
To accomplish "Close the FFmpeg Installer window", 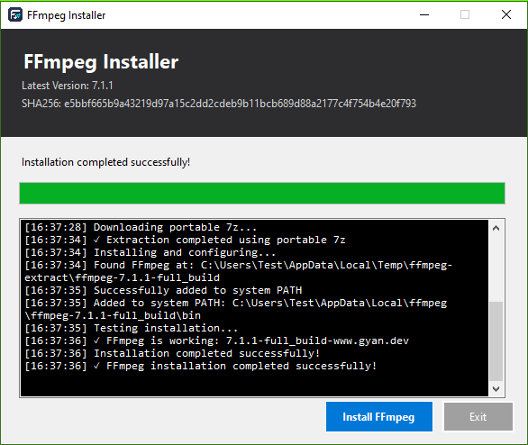I will [506, 14].
